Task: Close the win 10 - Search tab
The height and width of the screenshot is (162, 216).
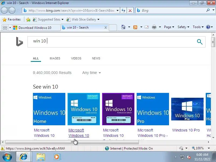Action: click(x=106, y=28)
